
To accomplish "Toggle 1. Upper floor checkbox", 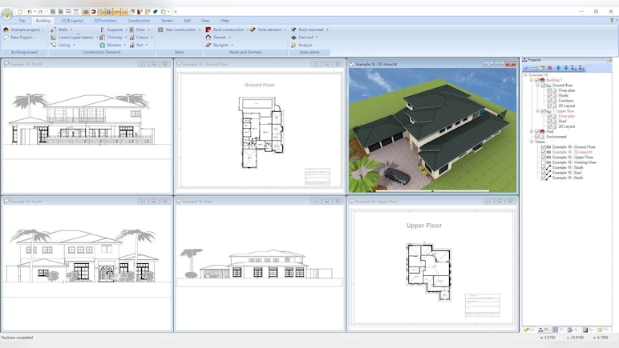I will tap(543, 111).
